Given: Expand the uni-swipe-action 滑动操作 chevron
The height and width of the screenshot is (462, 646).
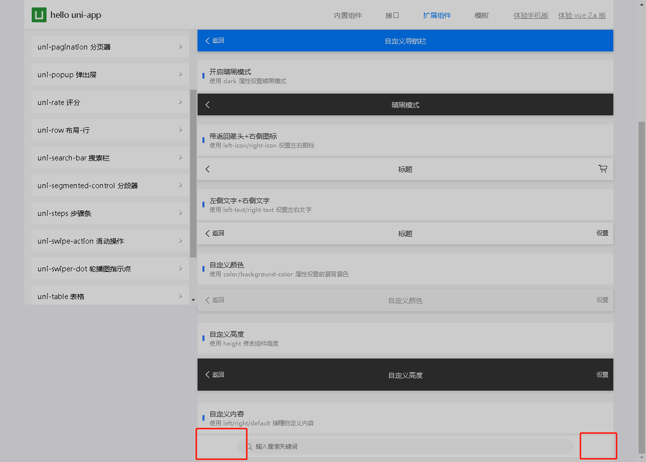Looking at the screenshot, I should point(180,241).
